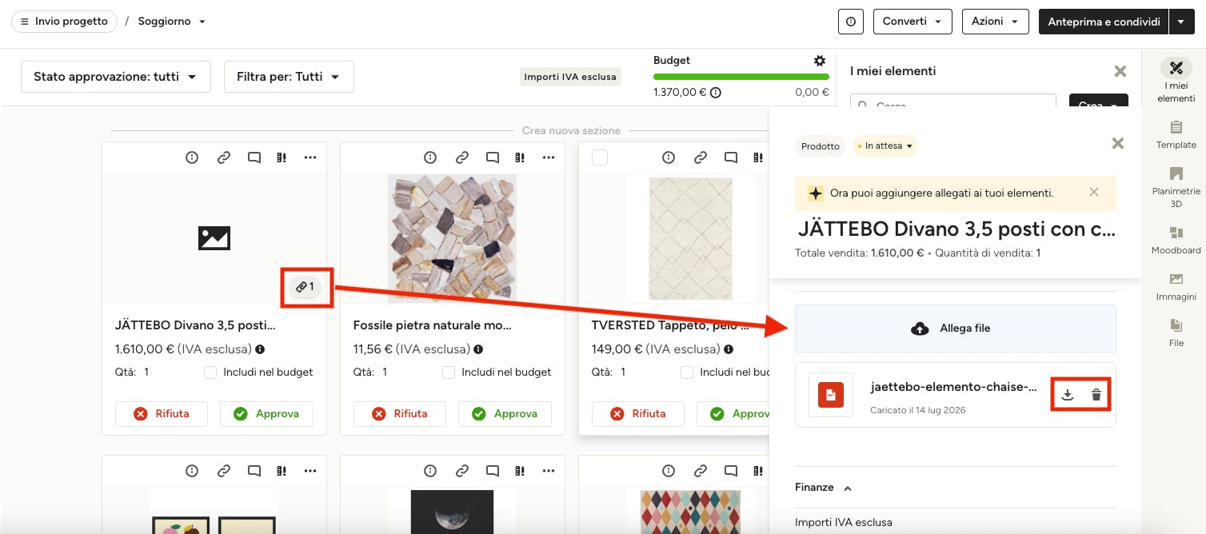Open Fossile pietra product thumbnail
The width and height of the screenshot is (1206, 534).
click(x=452, y=238)
